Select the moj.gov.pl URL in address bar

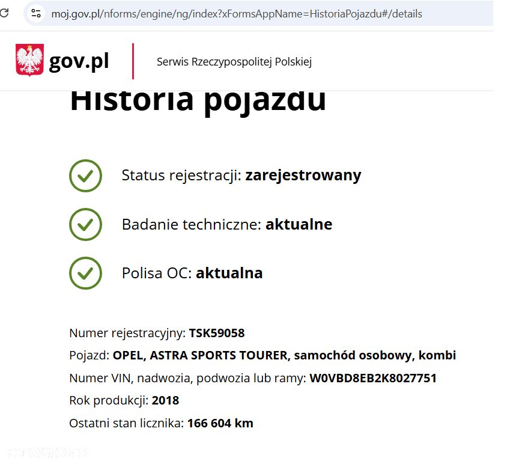(x=237, y=14)
